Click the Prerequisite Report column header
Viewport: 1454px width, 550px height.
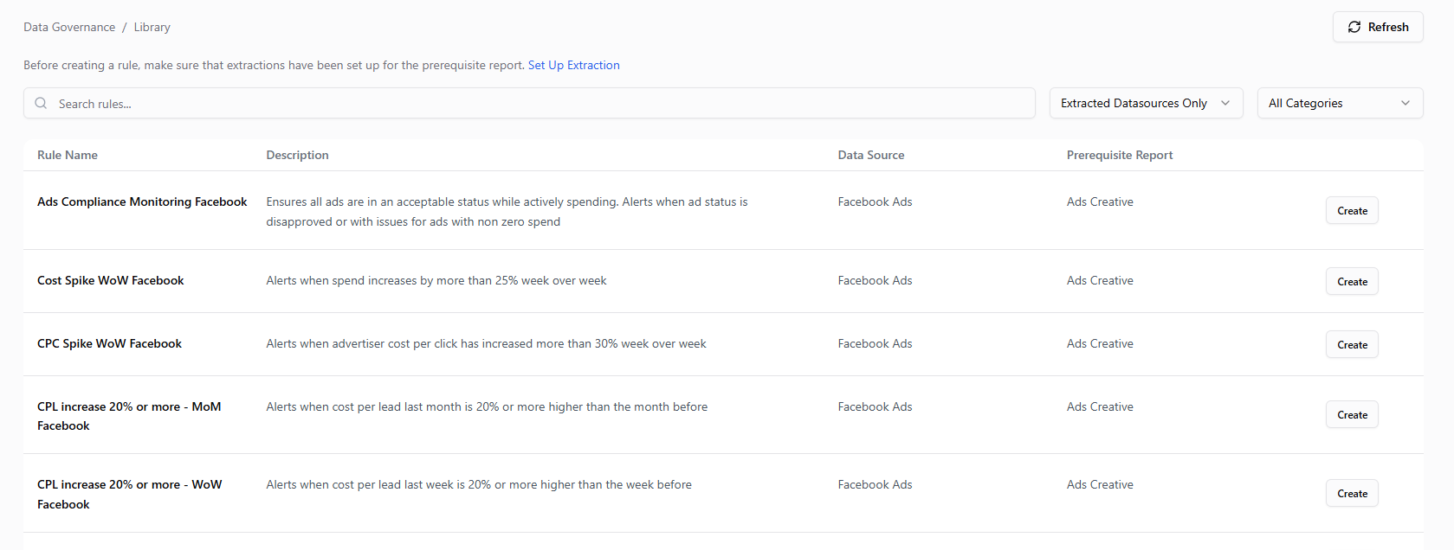tap(1119, 155)
